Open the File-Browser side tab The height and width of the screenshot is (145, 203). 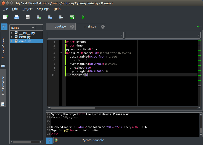tap(3, 86)
